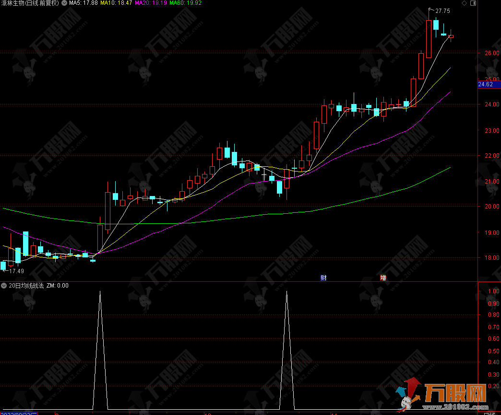Select the highest red candlestick below 27.75
This screenshot has height=415, width=501.
coord(429,39)
